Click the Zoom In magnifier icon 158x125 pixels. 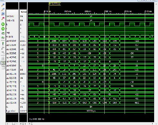click(3, 5)
